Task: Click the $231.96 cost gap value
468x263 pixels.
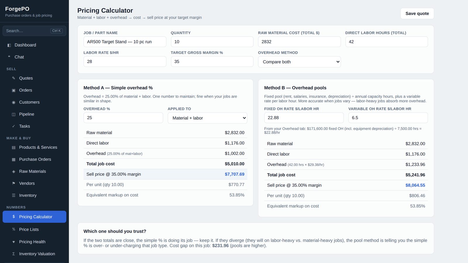Action: pos(220,246)
